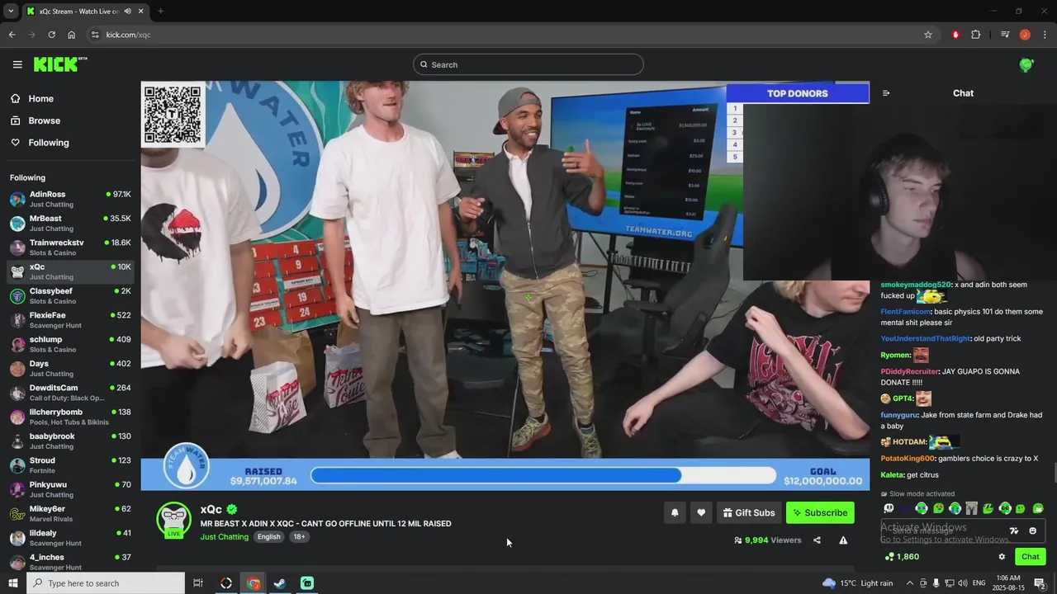This screenshot has height=594, width=1057.
Task: Toggle follow heart button
Action: coord(701,513)
